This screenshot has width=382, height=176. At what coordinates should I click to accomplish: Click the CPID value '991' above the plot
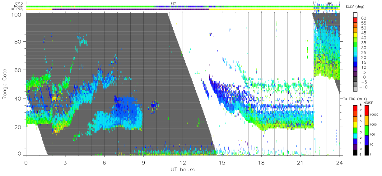pyautogui.click(x=330, y=3)
